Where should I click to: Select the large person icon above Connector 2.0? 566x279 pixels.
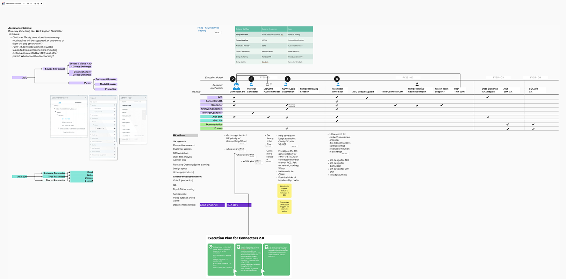click(237, 86)
